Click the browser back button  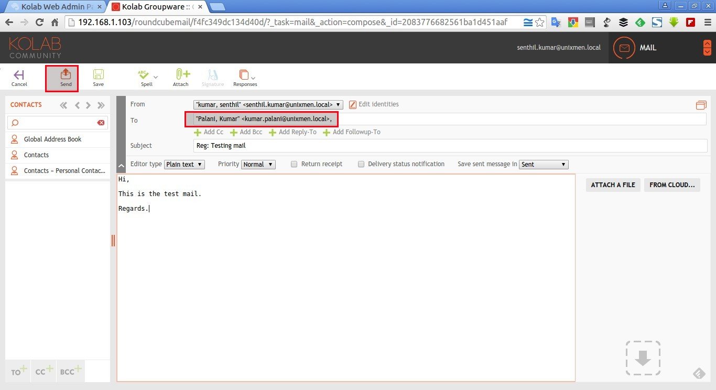[x=9, y=23]
